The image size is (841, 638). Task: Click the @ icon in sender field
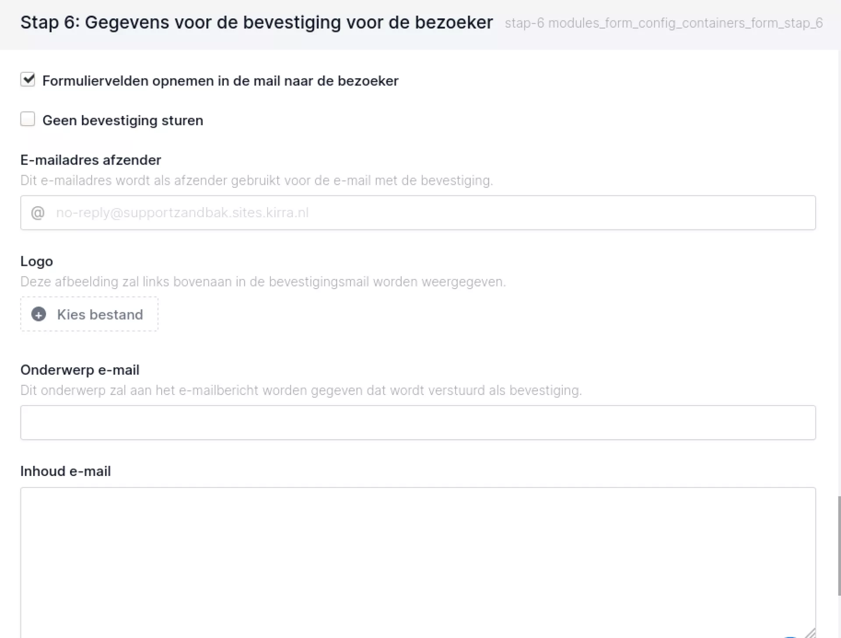[38, 213]
